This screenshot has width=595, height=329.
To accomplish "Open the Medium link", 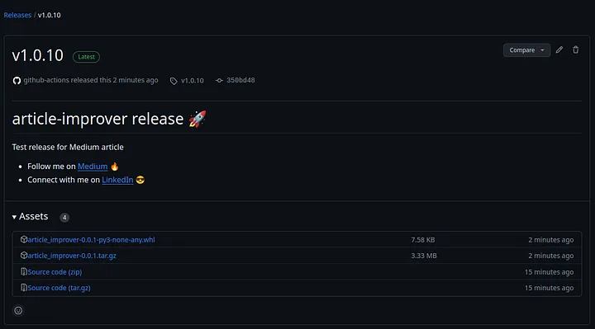I will 93,167.
